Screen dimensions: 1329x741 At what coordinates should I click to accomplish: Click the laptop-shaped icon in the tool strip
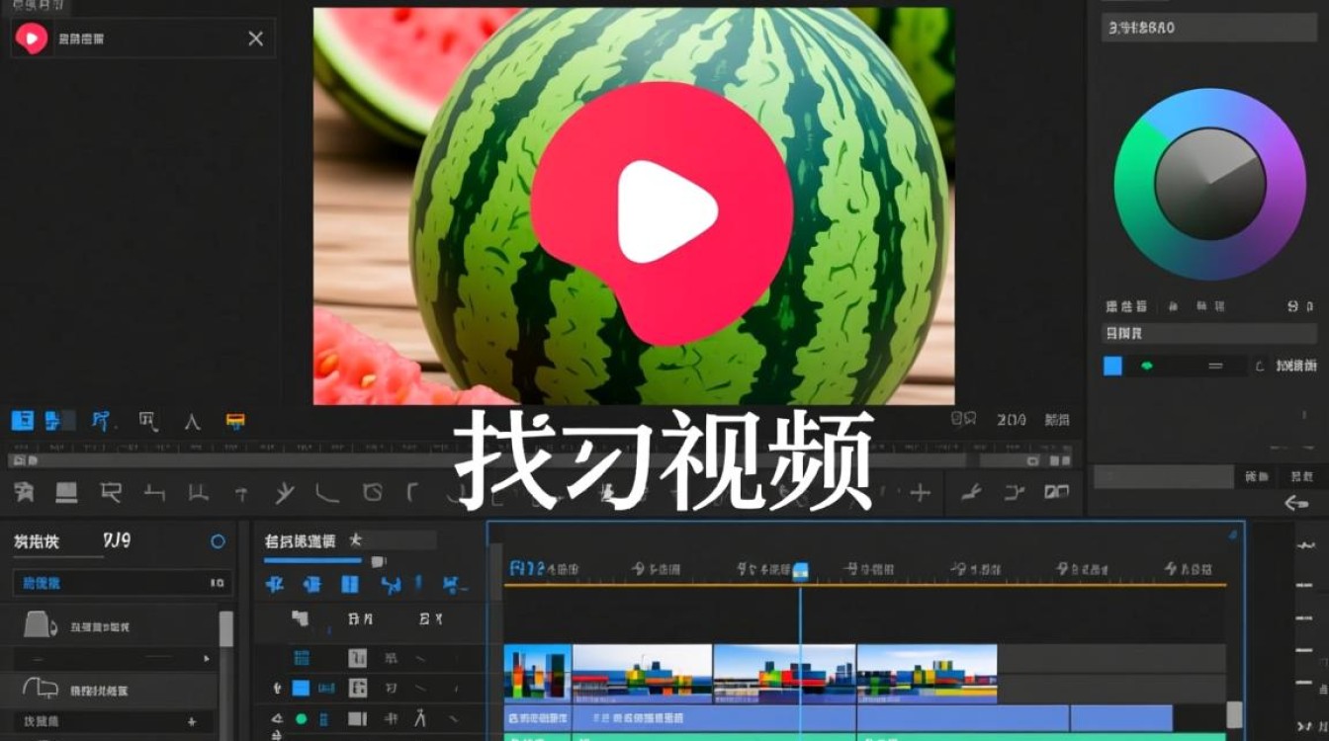(67, 491)
